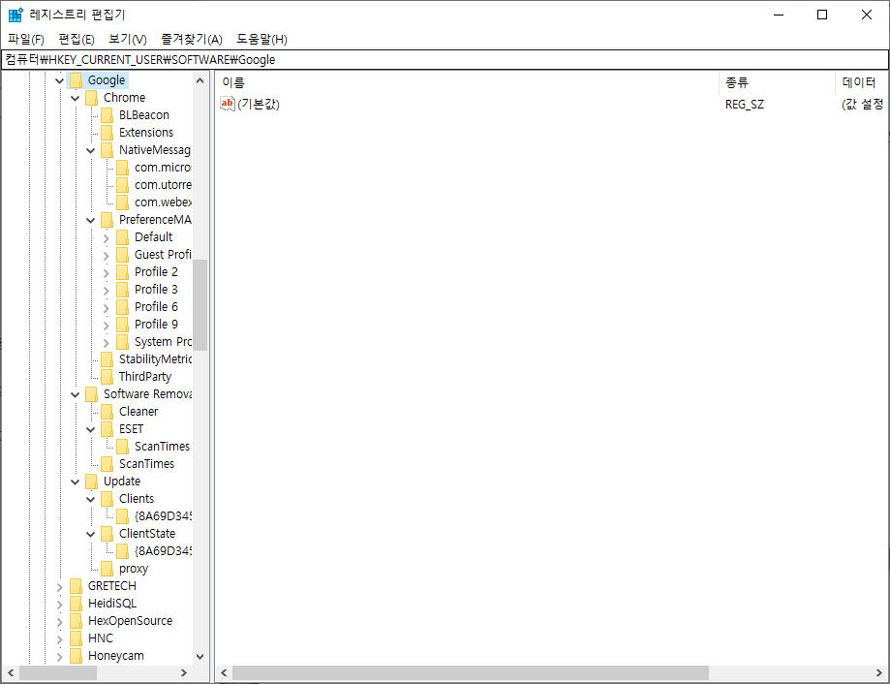
Task: Select the PreferenceMACs tree item
Action: click(x=154, y=220)
